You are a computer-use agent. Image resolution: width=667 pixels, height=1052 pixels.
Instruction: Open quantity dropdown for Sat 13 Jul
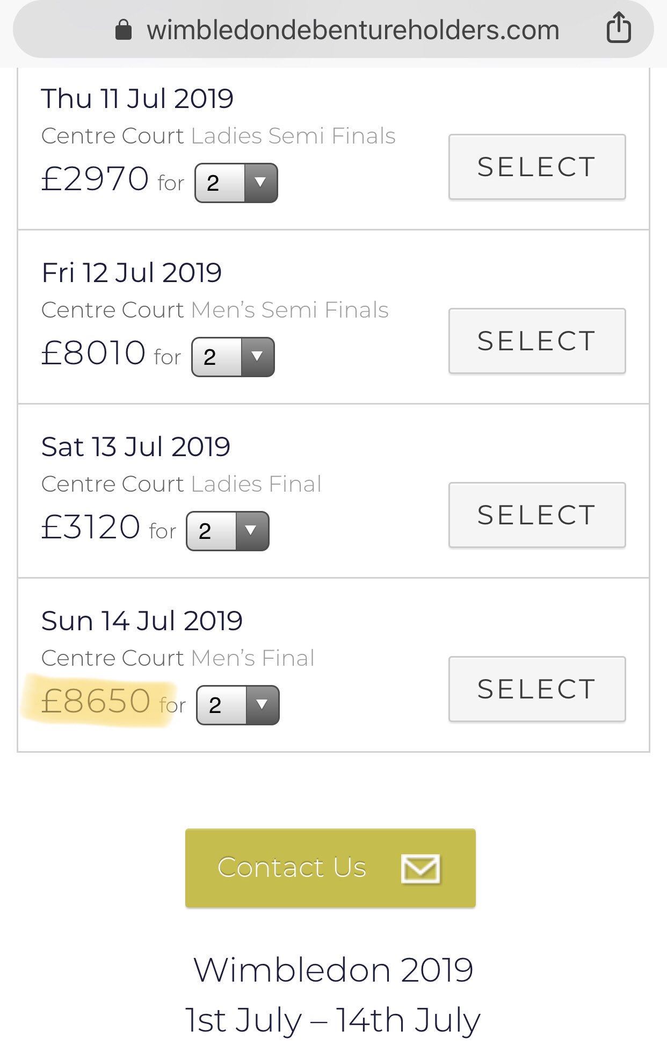point(228,531)
